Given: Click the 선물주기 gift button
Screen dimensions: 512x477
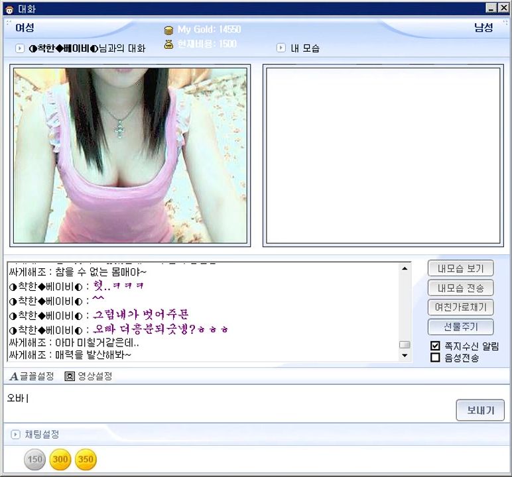Looking at the screenshot, I should coord(460,327).
